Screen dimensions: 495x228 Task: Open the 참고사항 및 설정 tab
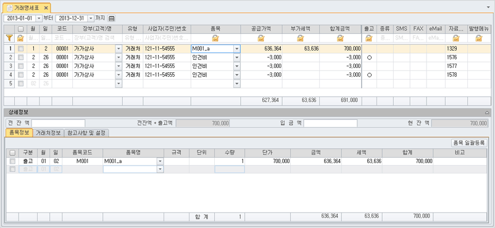click(x=86, y=133)
